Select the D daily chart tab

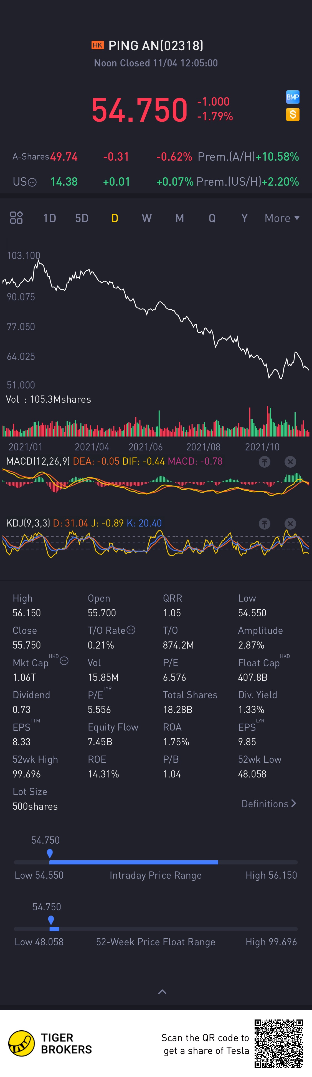(115, 218)
